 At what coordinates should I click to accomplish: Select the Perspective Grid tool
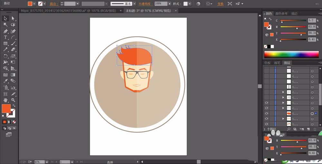coord(13,68)
